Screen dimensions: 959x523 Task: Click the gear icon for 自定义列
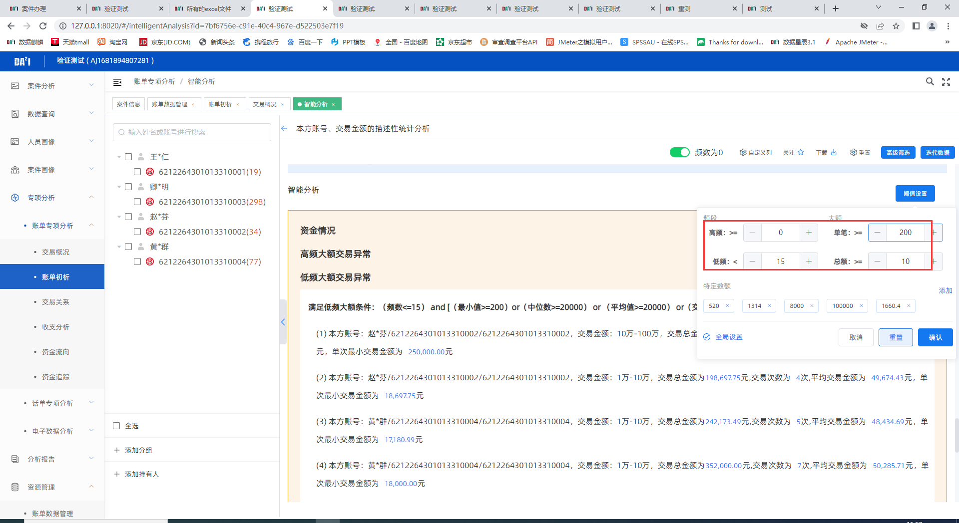(x=743, y=152)
